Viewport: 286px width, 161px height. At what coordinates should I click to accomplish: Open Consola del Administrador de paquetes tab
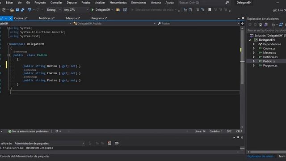click(x=25, y=156)
